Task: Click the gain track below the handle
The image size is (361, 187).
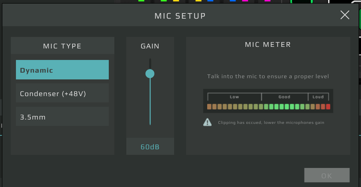Action: tap(150, 103)
